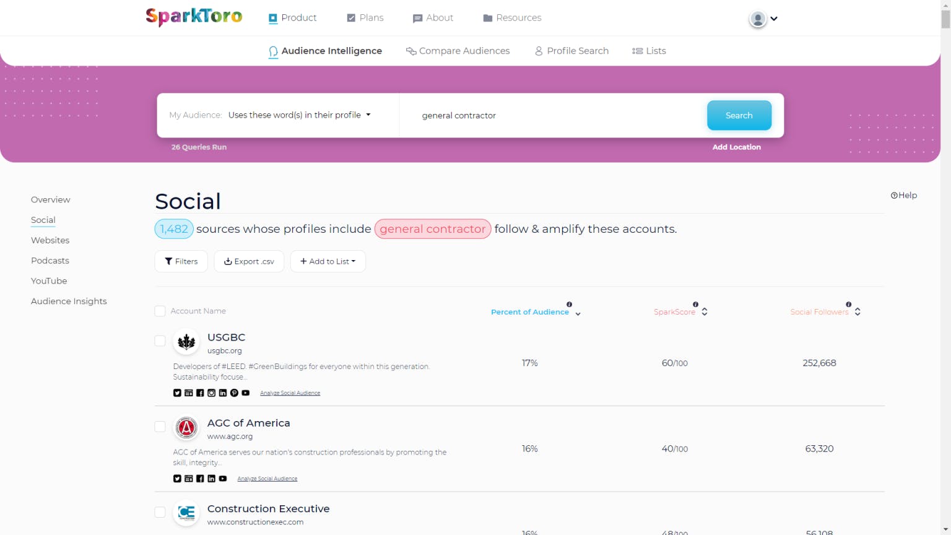Check the USGBC row checkbox
Image resolution: width=951 pixels, height=535 pixels.
click(160, 341)
